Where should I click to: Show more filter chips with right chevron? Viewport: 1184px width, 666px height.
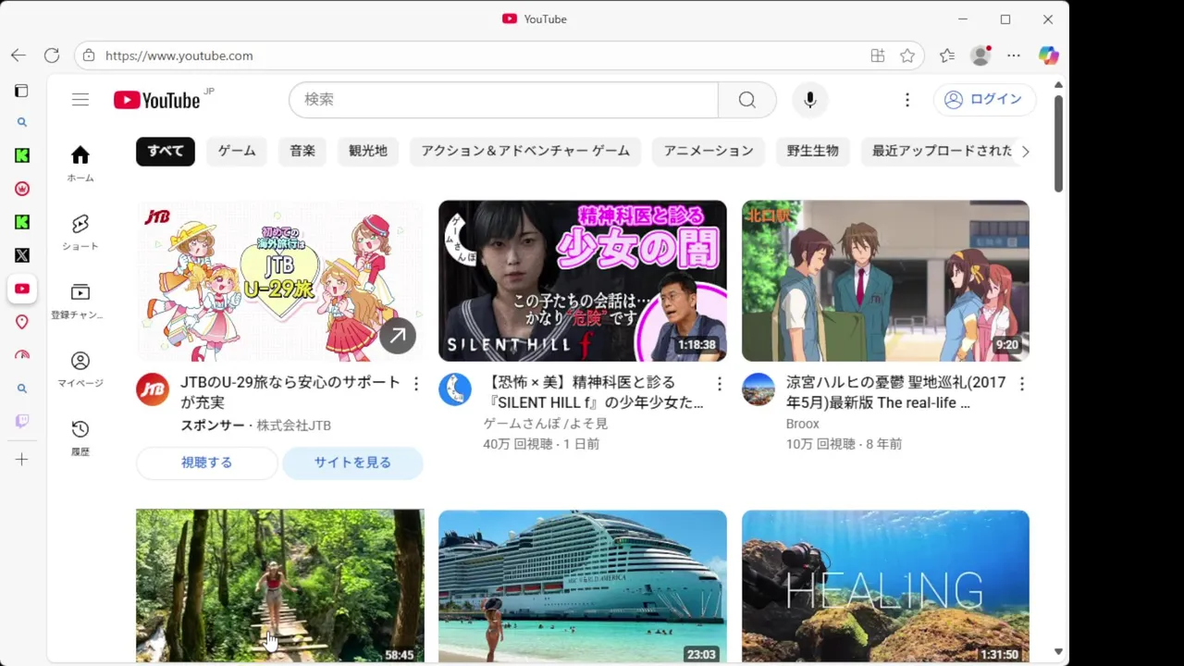point(1025,151)
